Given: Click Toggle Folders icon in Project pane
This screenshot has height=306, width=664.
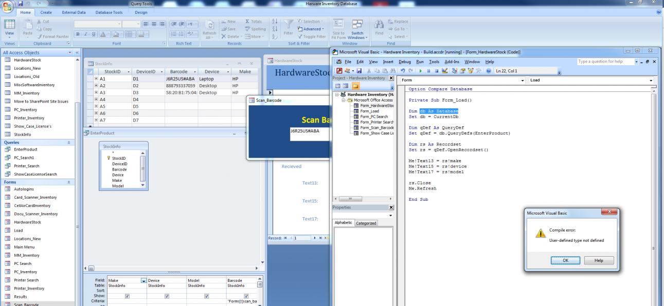Looking at the screenshot, I should pos(355,86).
